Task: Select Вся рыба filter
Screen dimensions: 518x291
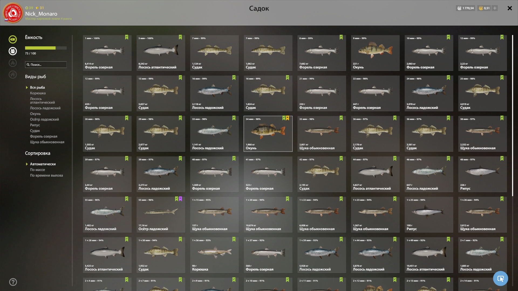Action: coord(38,88)
